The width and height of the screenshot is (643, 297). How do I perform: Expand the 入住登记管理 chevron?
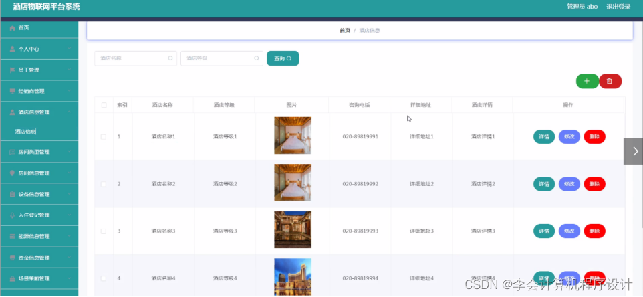pos(69,215)
